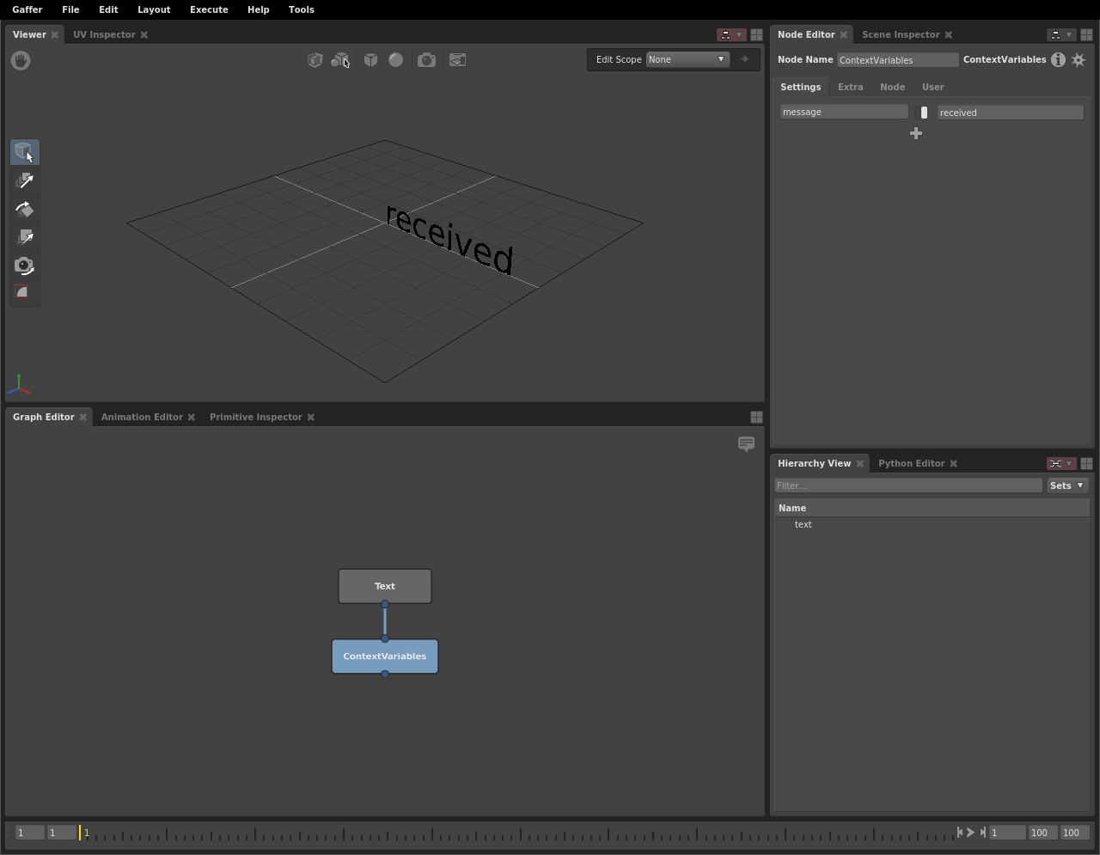Open the Node Editor focus-follow dropdown

coord(1061,34)
